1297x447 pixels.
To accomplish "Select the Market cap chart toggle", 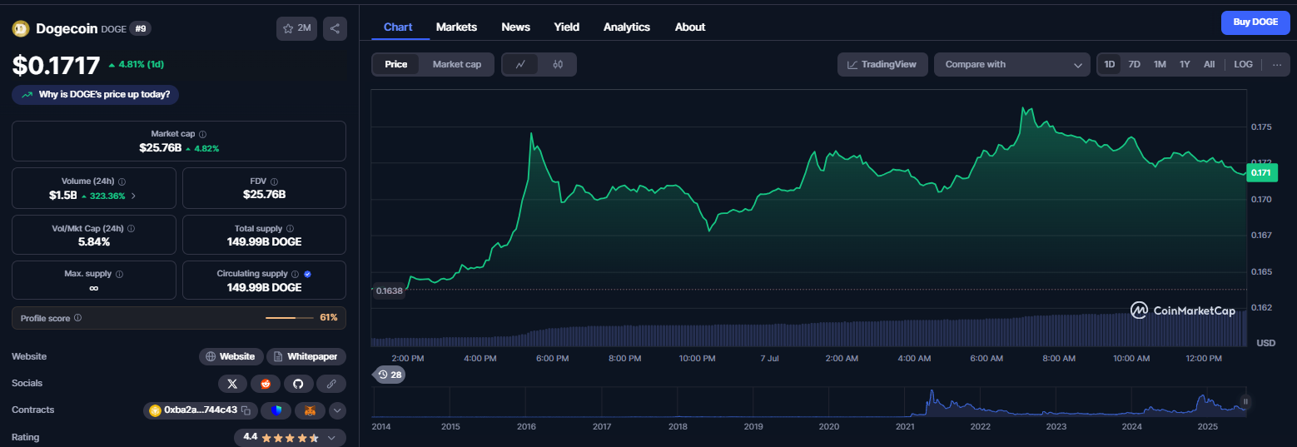I will coord(457,65).
